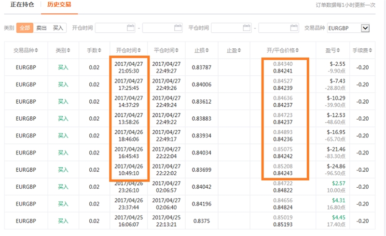This screenshot has width=386, height=236.
Task: Sort by 手数 column arrows
Action: pos(99,50)
